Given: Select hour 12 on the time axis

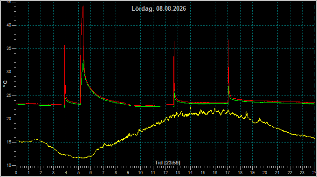Looking at the screenshot, I should click(165, 173).
